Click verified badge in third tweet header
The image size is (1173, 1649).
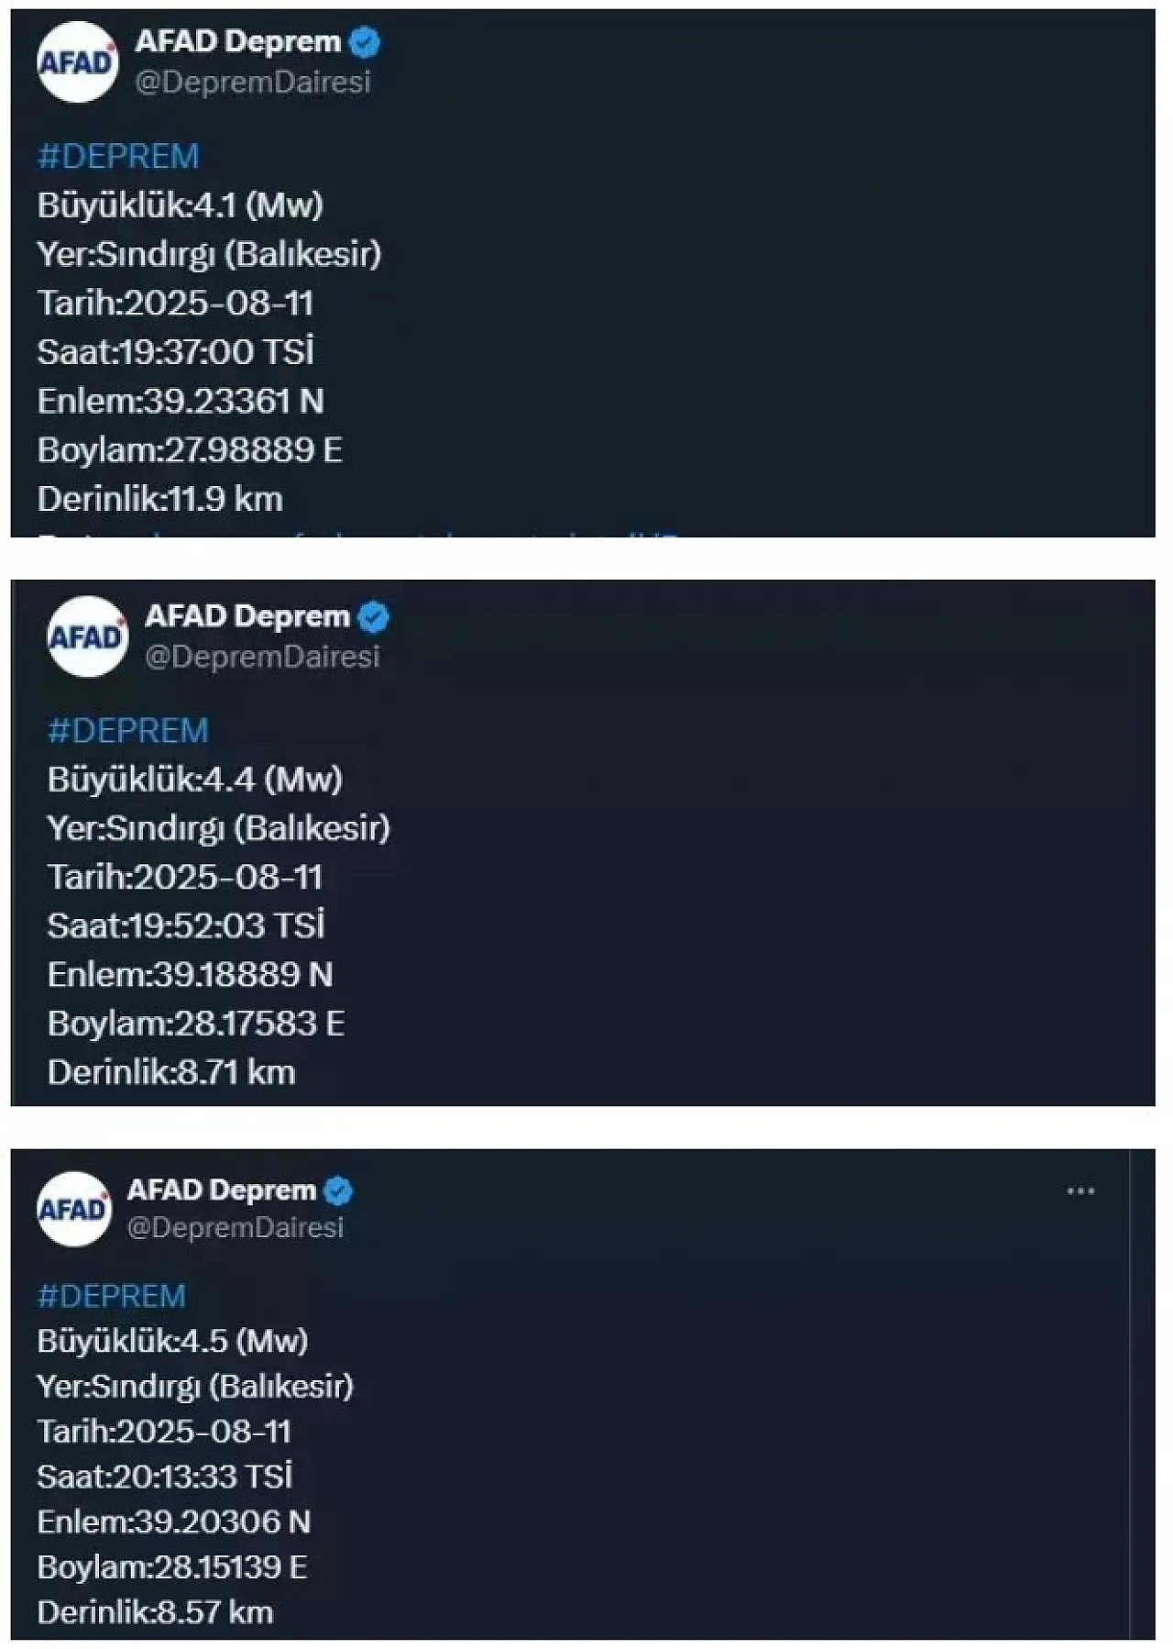[x=338, y=1190]
